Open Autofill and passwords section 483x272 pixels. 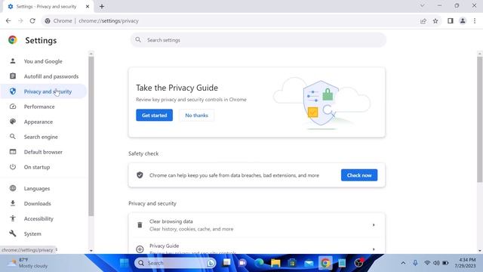click(x=43, y=76)
